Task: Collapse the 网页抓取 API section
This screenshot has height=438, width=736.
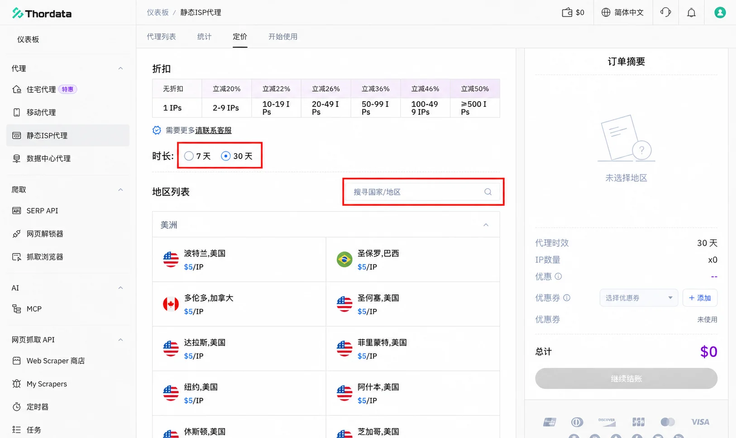Action: point(120,340)
